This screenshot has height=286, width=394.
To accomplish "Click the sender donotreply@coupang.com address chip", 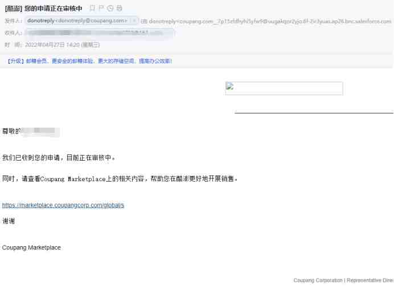I will click(81, 21).
